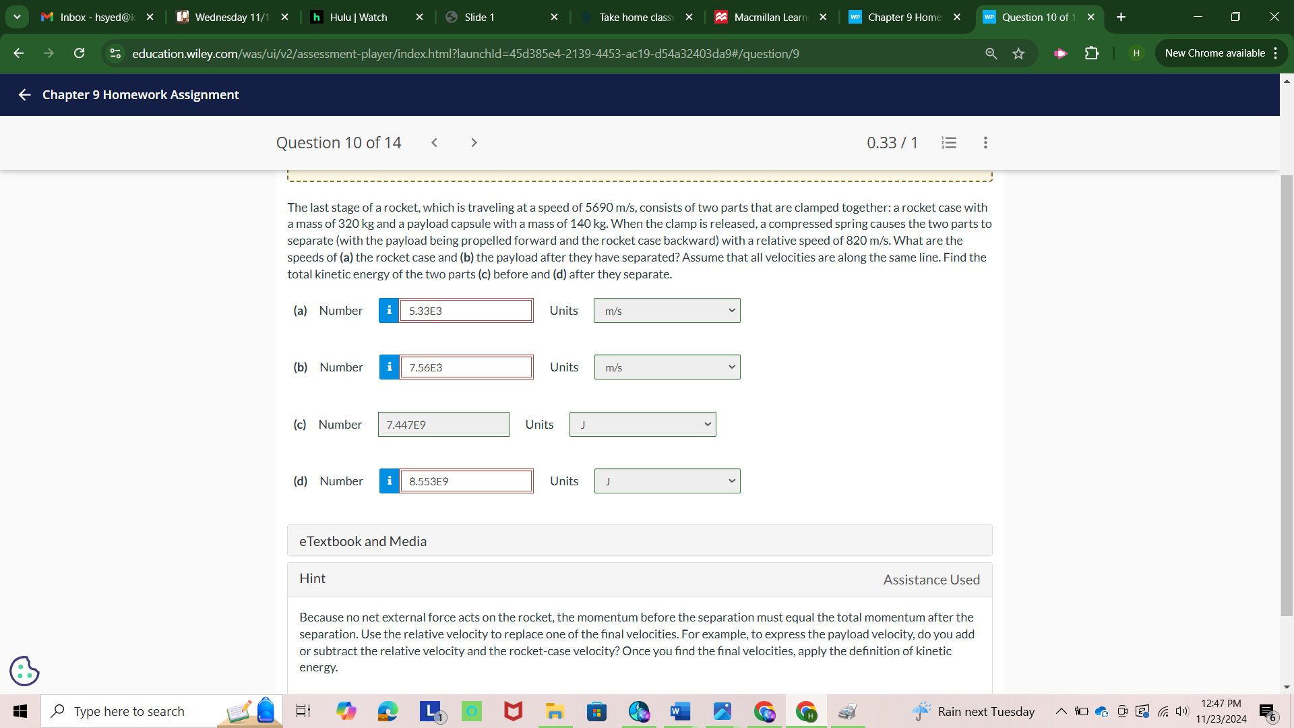This screenshot has height=728, width=1294.
Task: Click the answer field for part (b)
Action: [466, 367]
